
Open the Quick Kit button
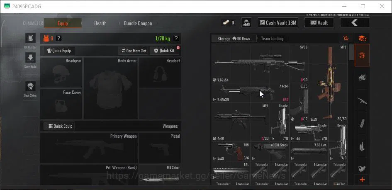164,51
